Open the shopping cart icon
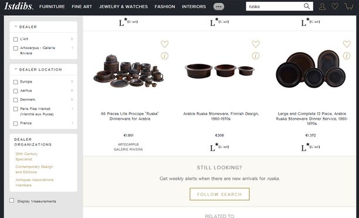This screenshot has width=359, height=218. click(x=348, y=6)
